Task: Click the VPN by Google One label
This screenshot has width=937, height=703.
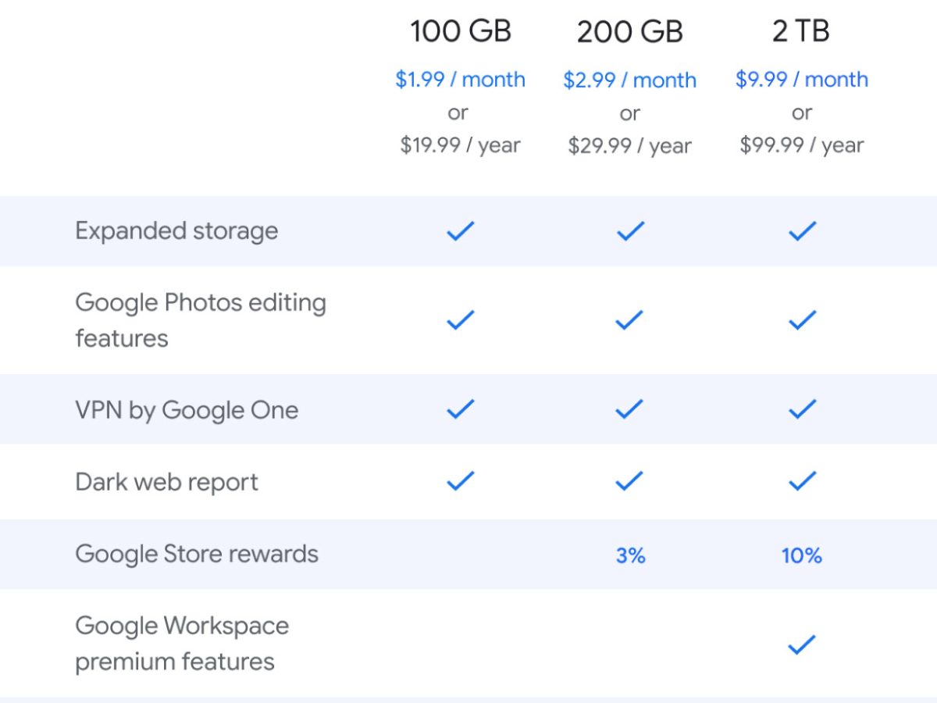Action: [187, 410]
